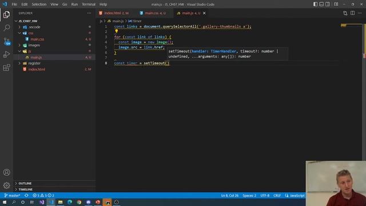
Task: Expand the register folder
Action: pos(54,64)
